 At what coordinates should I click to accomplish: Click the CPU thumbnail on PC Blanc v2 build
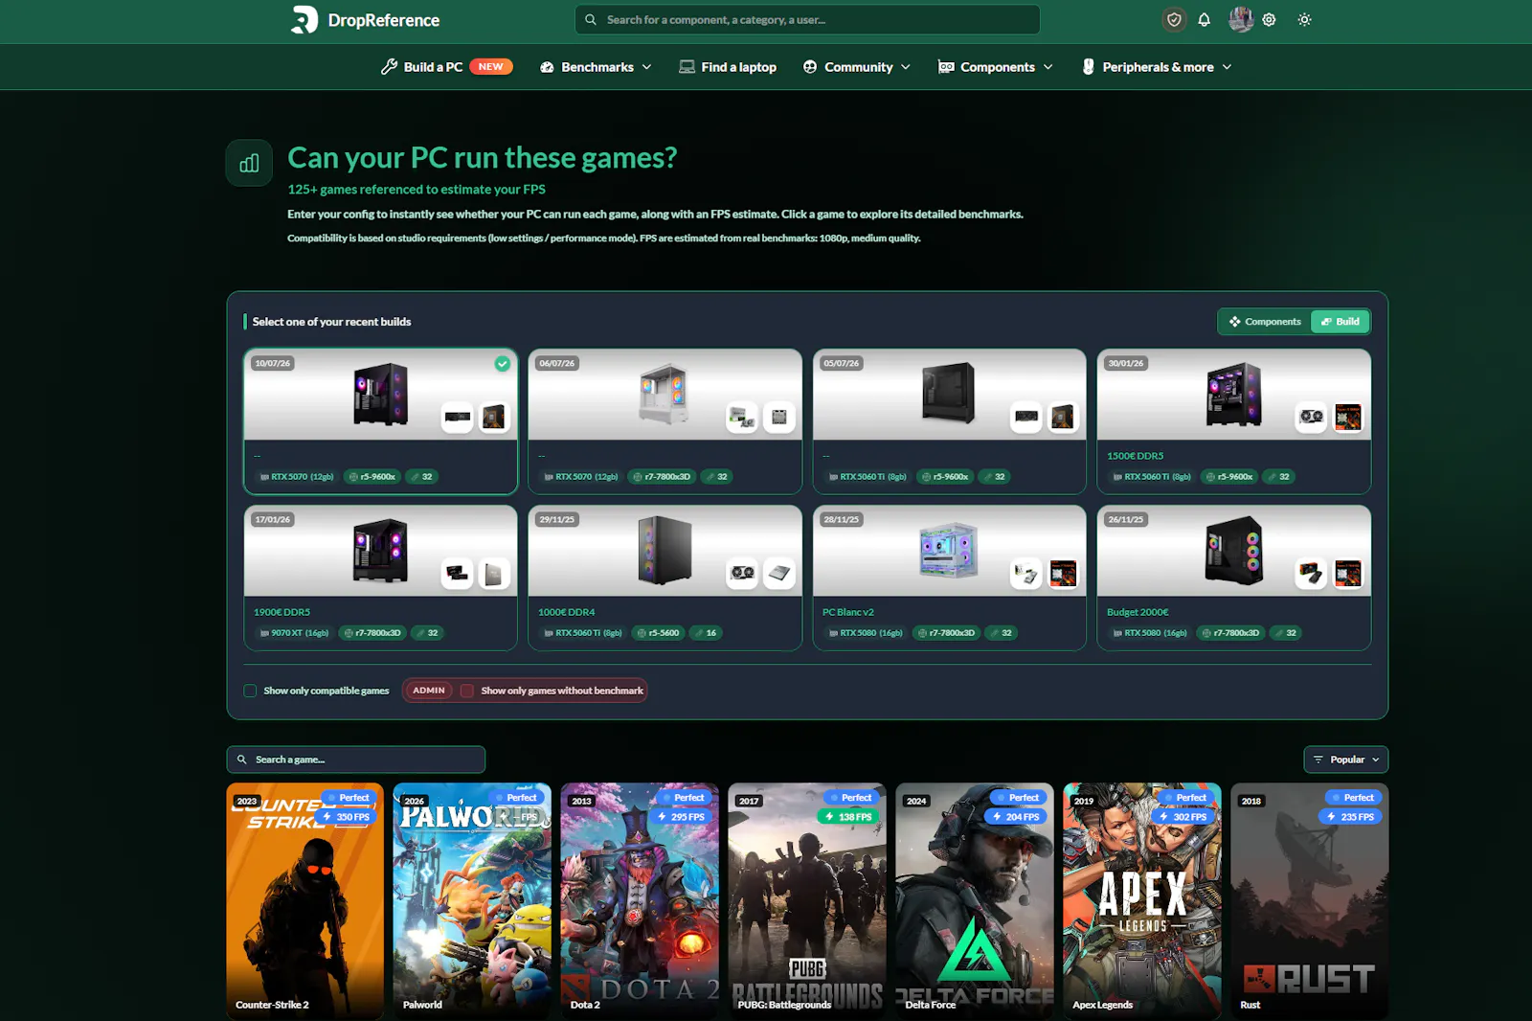pos(1063,574)
